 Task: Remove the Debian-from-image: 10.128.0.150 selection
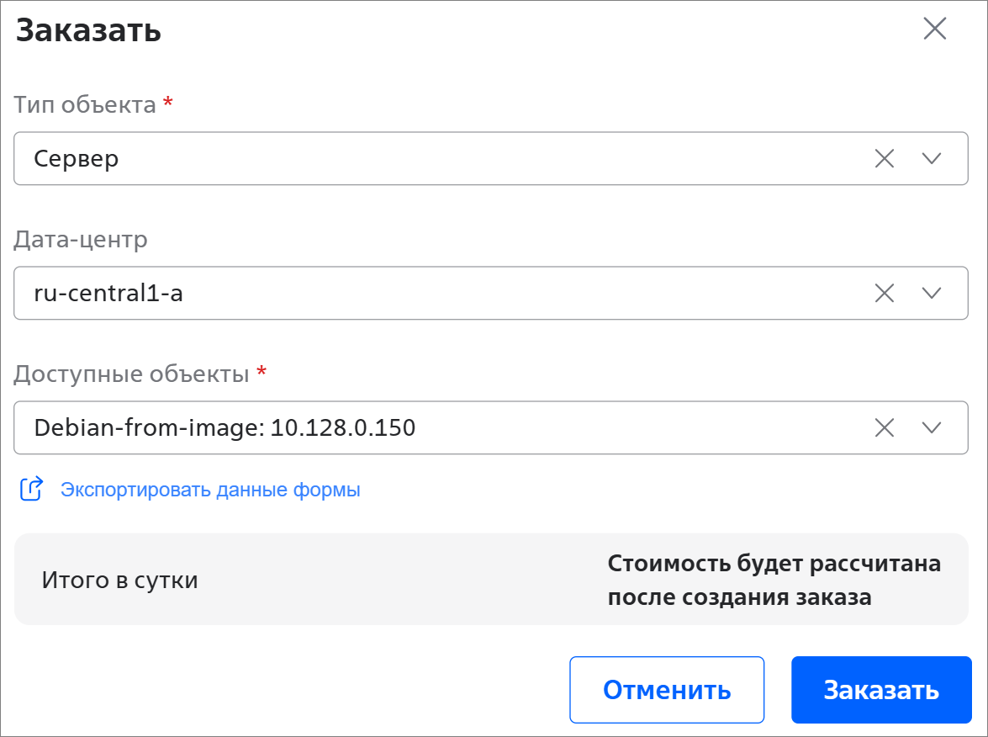885,427
